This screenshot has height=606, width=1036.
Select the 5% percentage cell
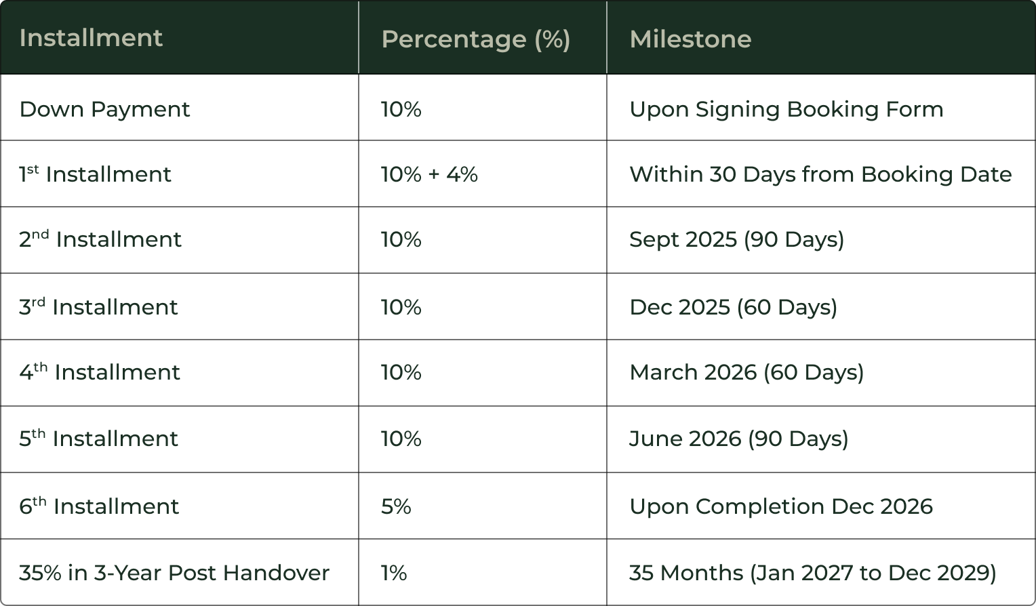point(396,506)
